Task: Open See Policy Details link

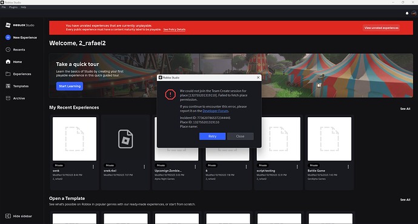Action: [x=174, y=30]
